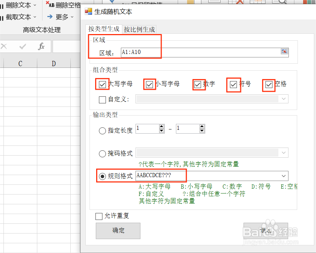Screen dimensions: 316x253
Task: Click the AABCCDCE??? format input field
Action: (160, 176)
